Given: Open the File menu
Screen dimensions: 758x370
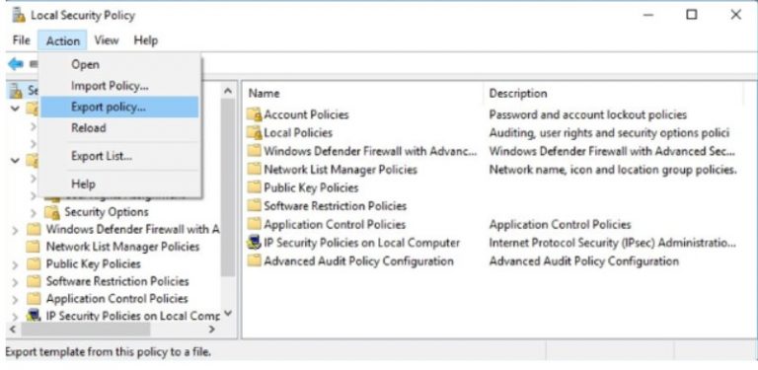Looking at the screenshot, I should click(x=21, y=40).
